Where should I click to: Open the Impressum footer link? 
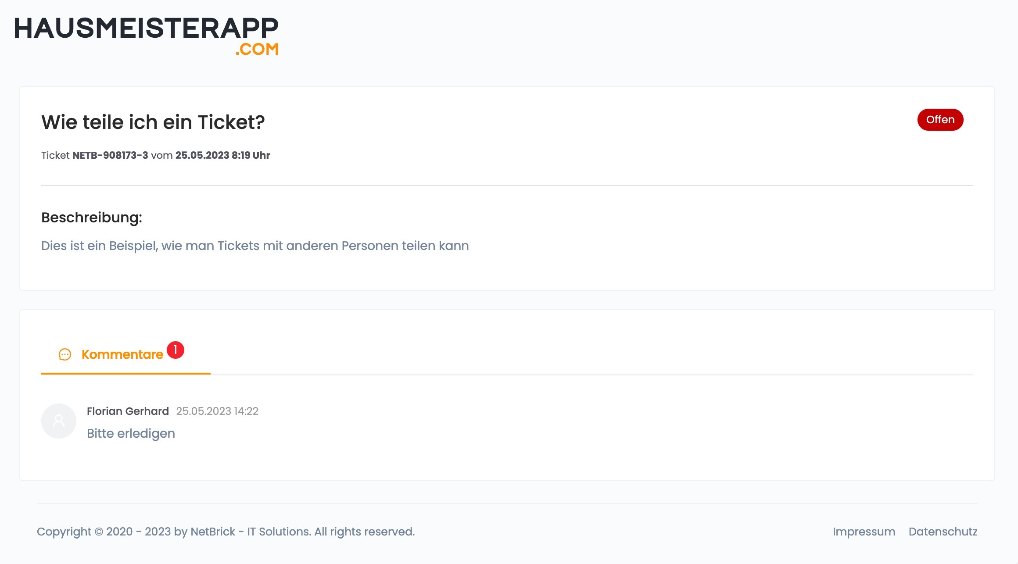[864, 532]
